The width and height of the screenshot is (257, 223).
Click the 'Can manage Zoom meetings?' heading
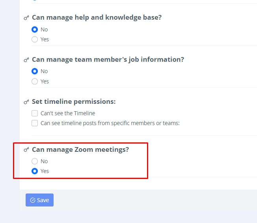[80, 149]
